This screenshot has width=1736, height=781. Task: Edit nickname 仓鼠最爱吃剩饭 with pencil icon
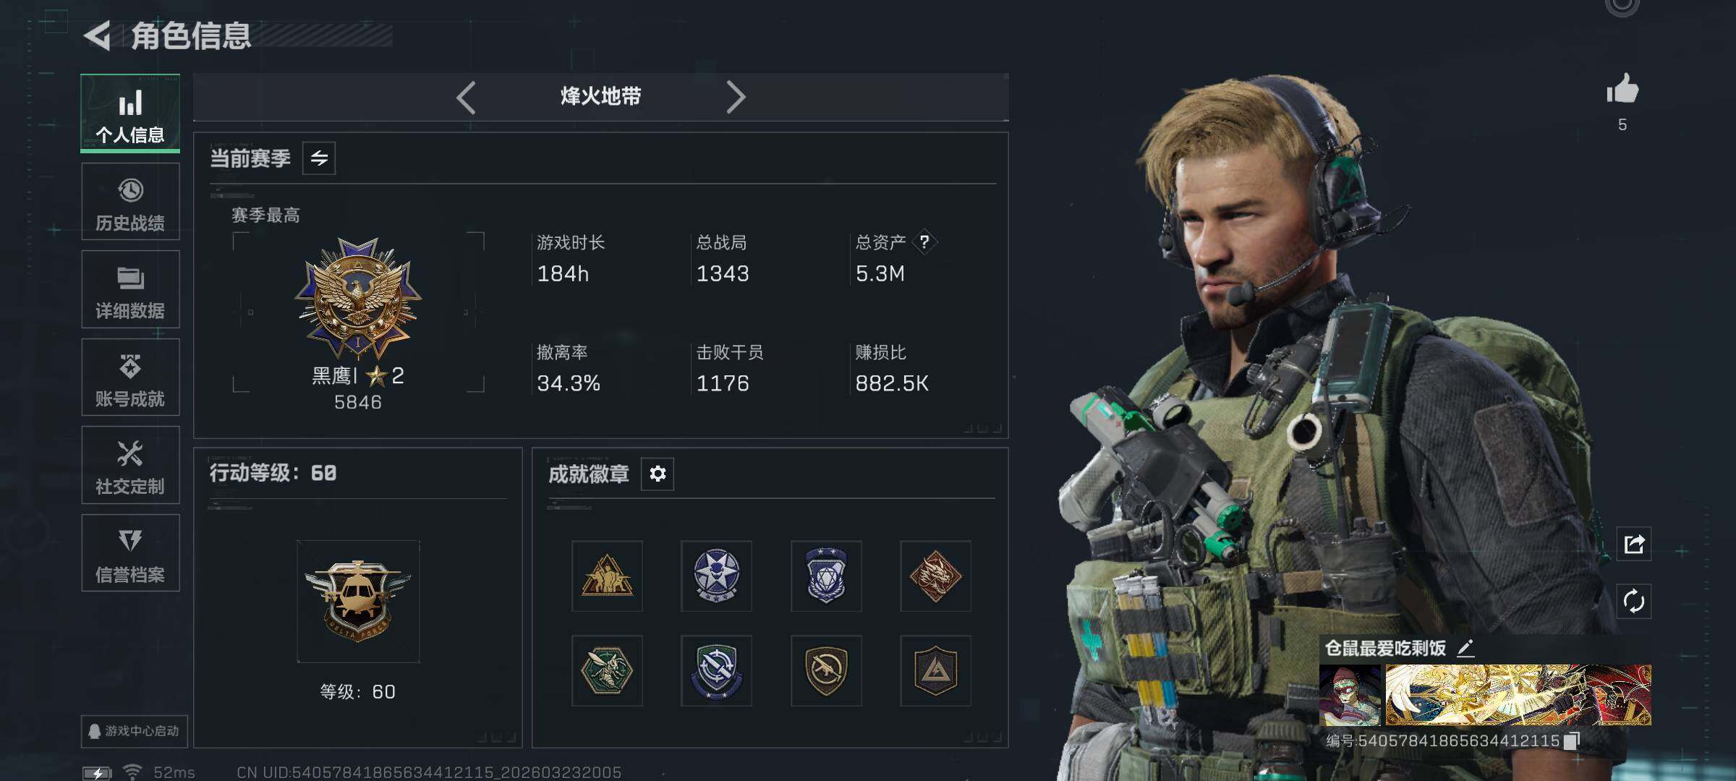(1465, 648)
